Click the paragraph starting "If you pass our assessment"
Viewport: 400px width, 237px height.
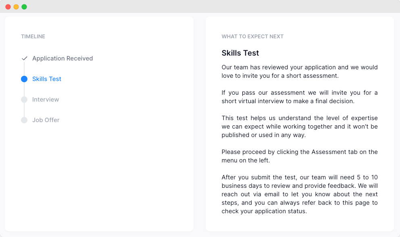pyautogui.click(x=299, y=97)
